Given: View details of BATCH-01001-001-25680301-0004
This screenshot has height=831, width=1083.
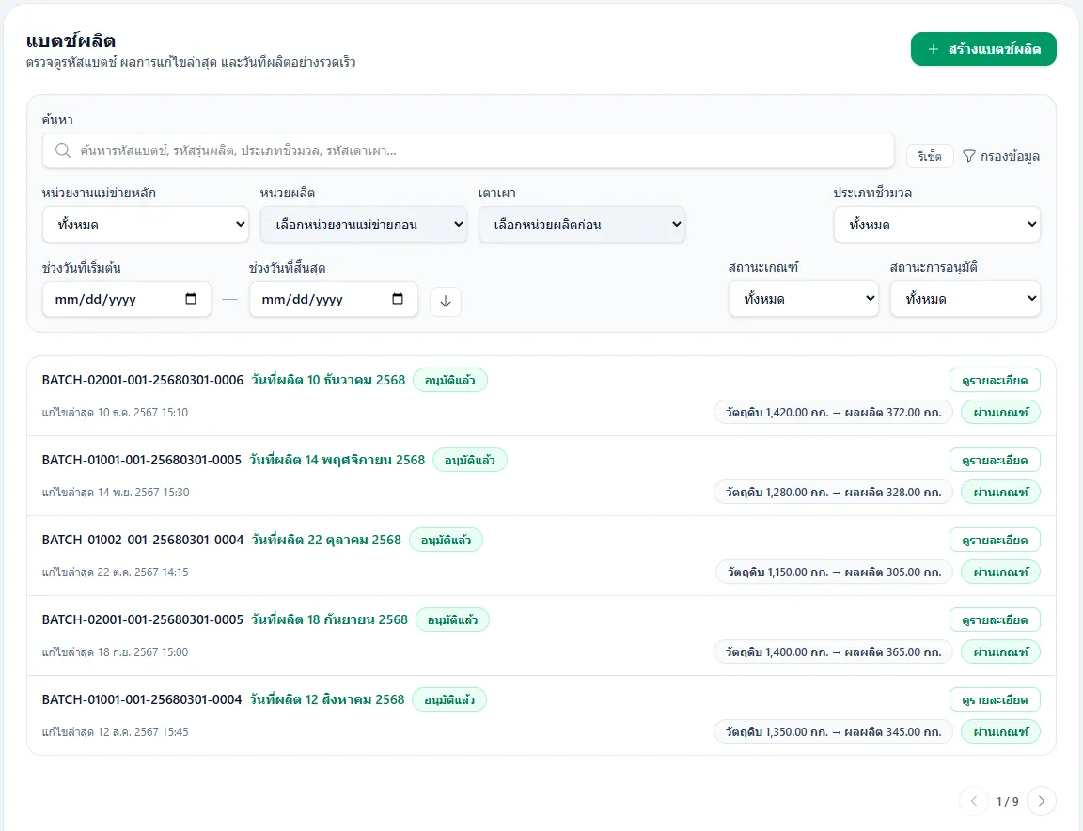Looking at the screenshot, I should click(995, 699).
